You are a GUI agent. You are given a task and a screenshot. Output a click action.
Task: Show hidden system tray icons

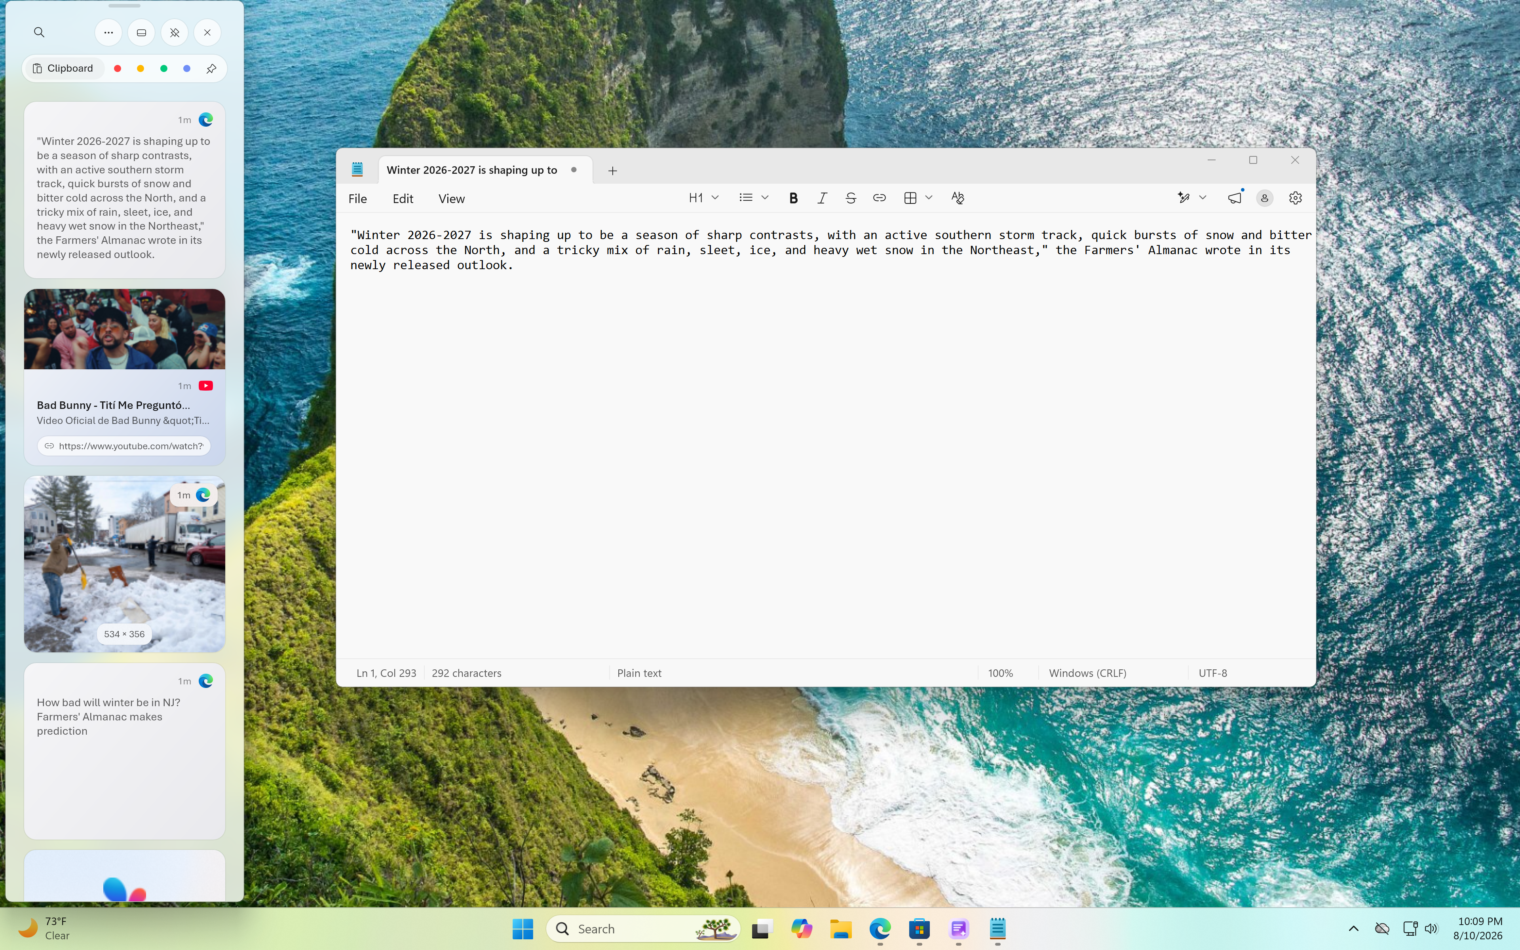coord(1354,929)
